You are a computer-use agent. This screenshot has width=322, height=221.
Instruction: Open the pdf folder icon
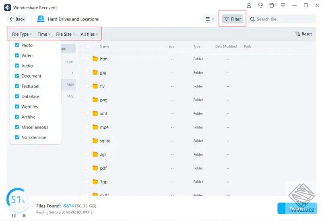tap(95, 168)
